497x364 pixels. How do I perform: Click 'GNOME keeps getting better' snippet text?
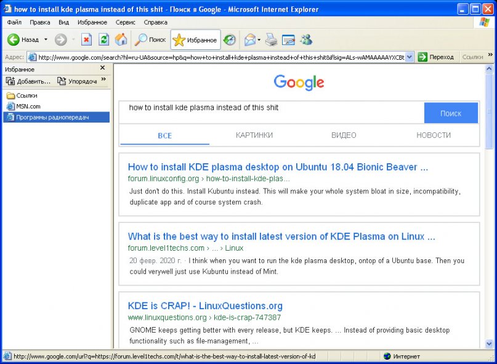coord(289,336)
